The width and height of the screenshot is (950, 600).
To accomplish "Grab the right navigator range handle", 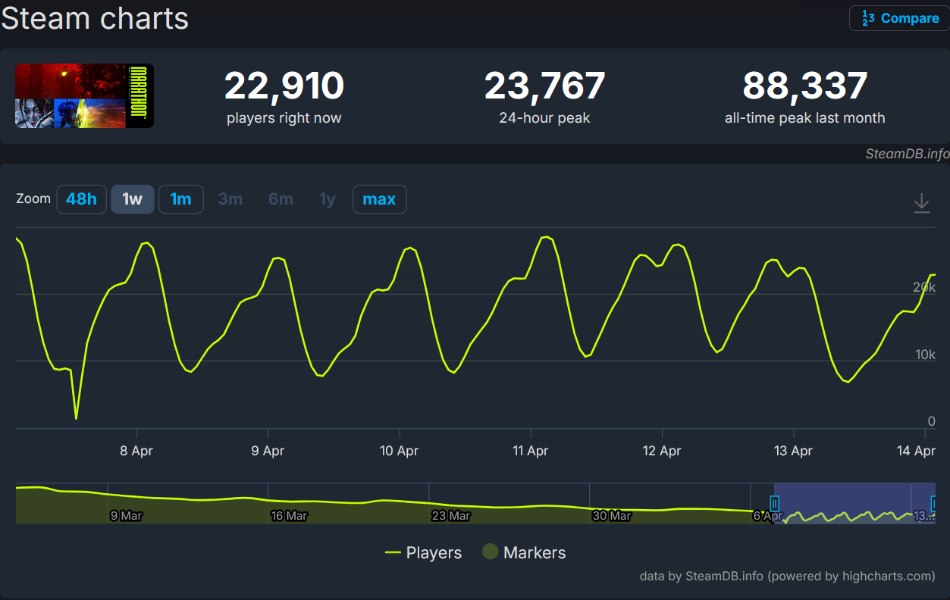I will [x=934, y=503].
